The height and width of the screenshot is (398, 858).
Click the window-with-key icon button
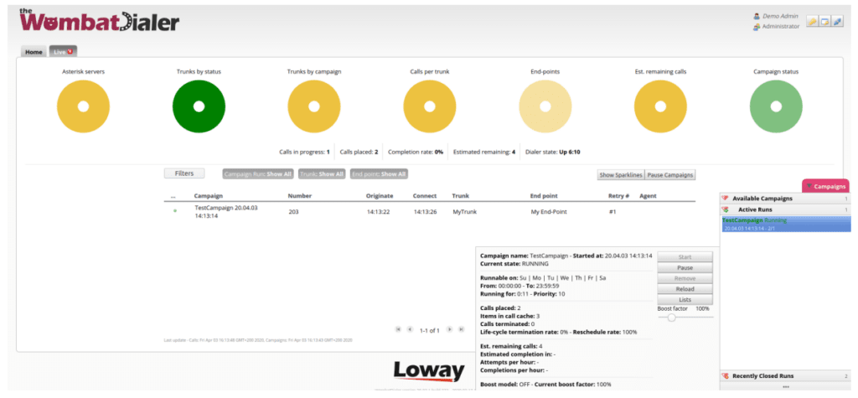pos(824,21)
